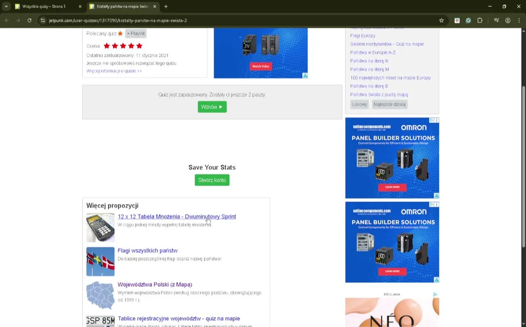View site information icon in address bar
This screenshot has width=526, height=327.
tap(43, 20)
